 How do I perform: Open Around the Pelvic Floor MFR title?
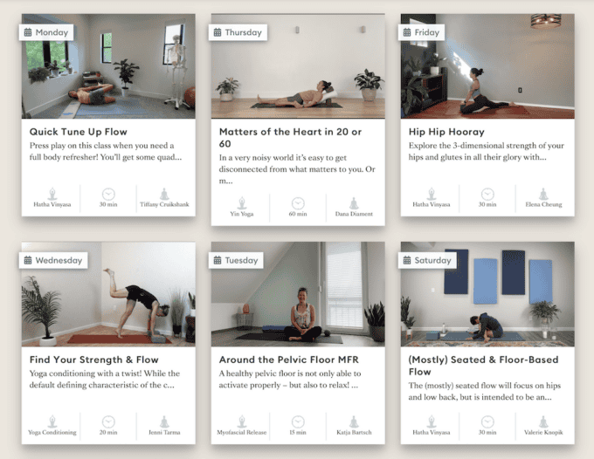[x=288, y=360]
